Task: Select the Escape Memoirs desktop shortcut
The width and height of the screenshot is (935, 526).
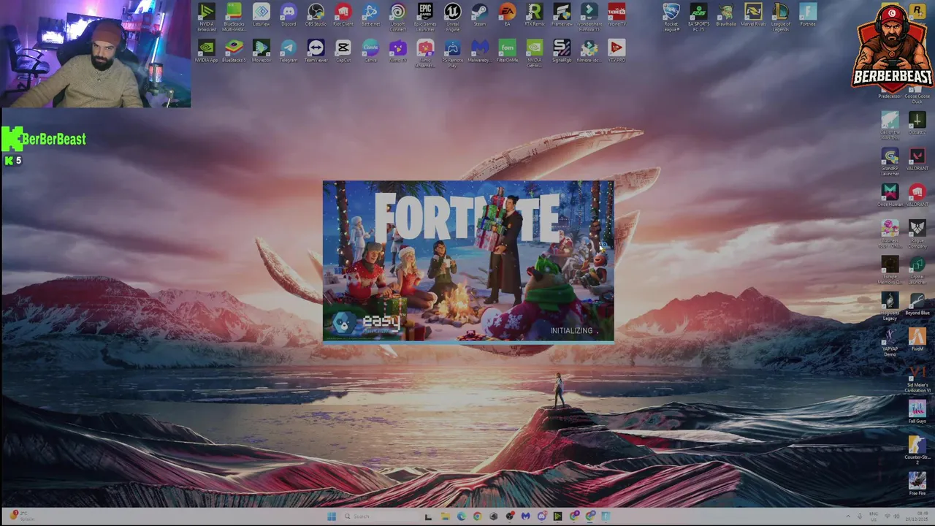Action: tap(890, 270)
